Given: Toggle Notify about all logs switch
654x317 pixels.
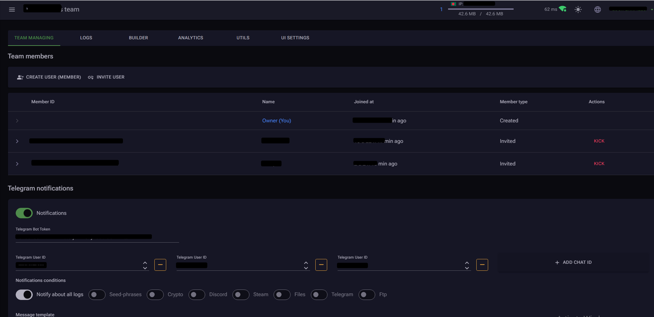Looking at the screenshot, I should pyautogui.click(x=24, y=295).
